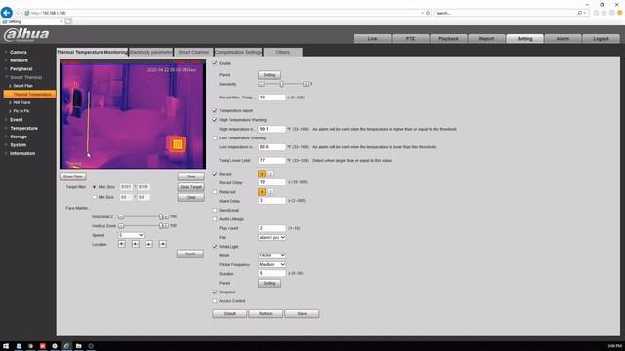625x351 pixels.
Task: Enable the Access Control checkbox
Action: click(x=215, y=301)
